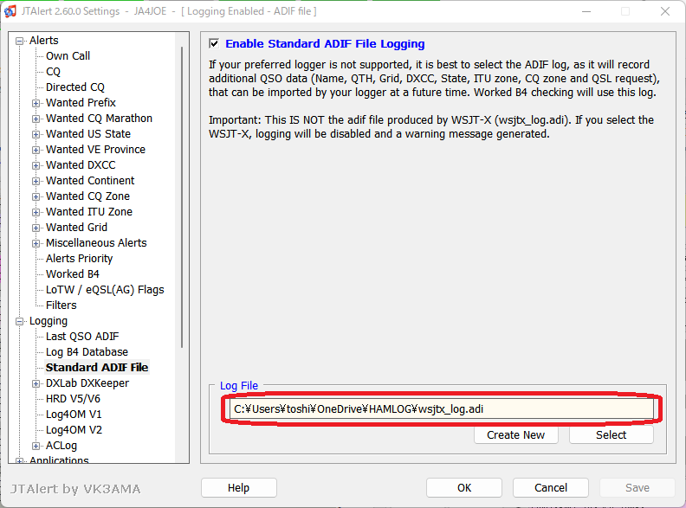Expand the Miscellaneous Alerts node
Viewport: 686px width, 508px height.
tap(36, 243)
